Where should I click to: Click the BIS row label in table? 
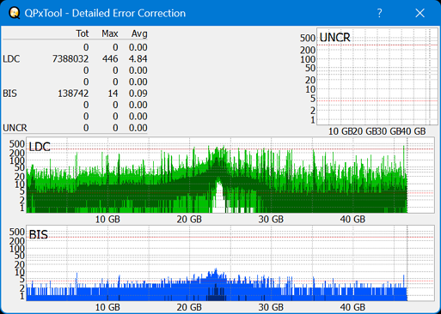(10, 94)
